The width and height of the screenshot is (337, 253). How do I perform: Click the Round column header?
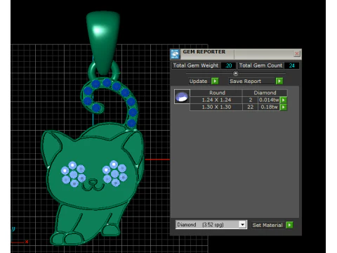coord(216,93)
